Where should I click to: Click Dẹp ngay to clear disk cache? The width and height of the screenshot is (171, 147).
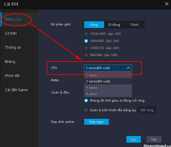point(96,122)
